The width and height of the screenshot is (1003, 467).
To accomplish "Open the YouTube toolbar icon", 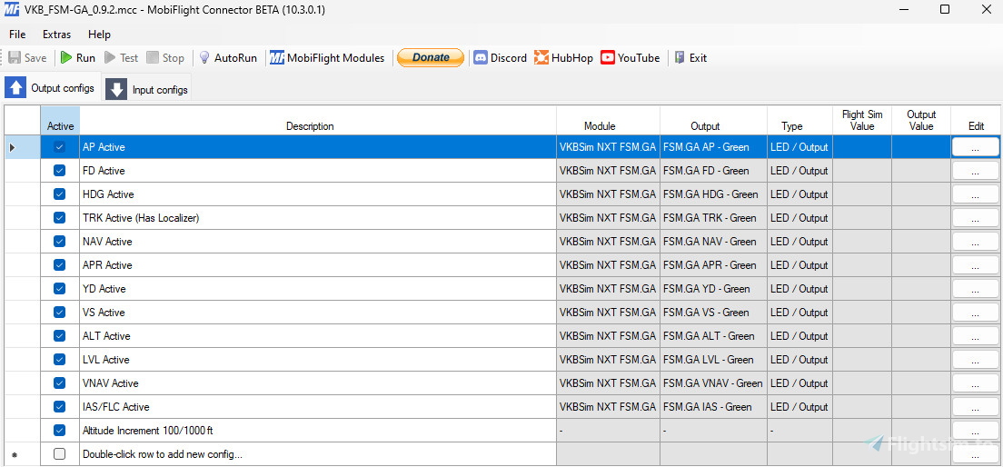I will pyautogui.click(x=608, y=57).
